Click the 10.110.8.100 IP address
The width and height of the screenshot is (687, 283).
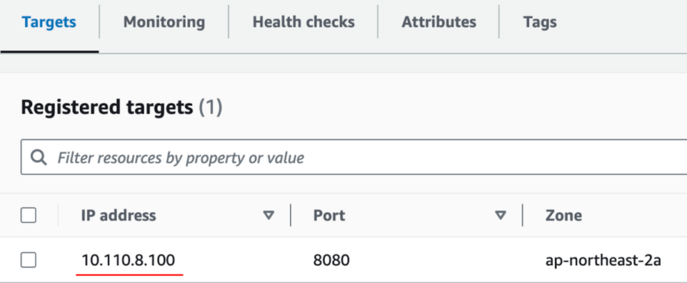click(131, 260)
